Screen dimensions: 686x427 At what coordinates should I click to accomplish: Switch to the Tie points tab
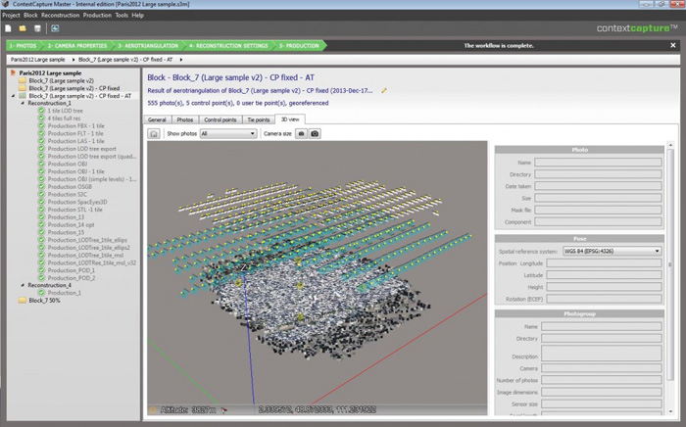coord(259,119)
